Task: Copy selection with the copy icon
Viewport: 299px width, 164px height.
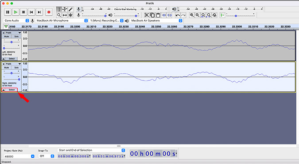Action: coord(152,15)
